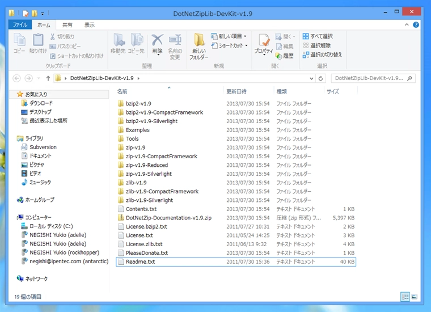Click the Edit (編集) ribbon icon

(285, 46)
